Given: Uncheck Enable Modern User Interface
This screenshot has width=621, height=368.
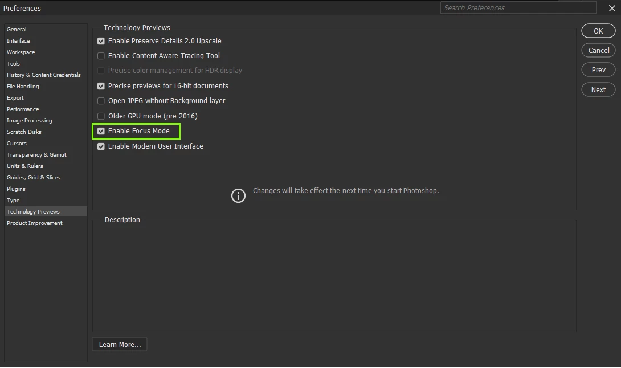Looking at the screenshot, I should 101,146.
